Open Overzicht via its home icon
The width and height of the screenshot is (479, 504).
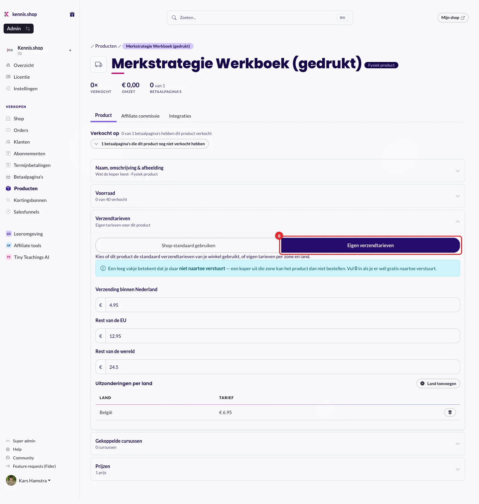8,65
